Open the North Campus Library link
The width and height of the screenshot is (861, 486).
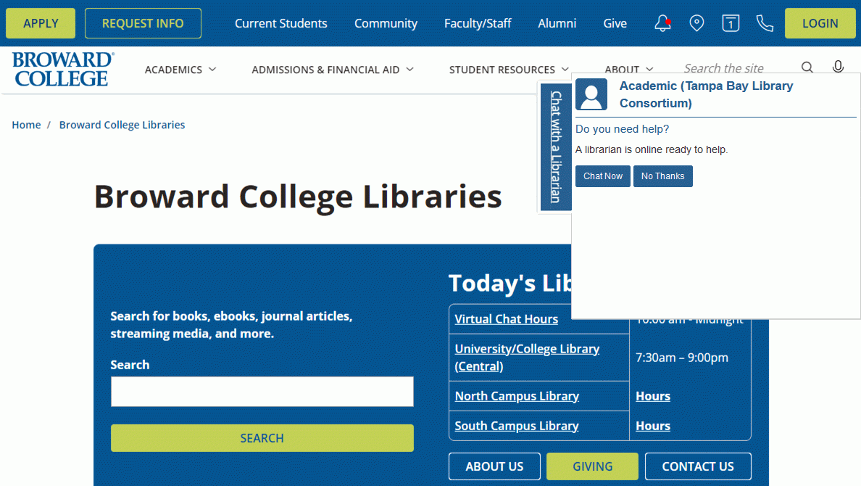tap(517, 396)
